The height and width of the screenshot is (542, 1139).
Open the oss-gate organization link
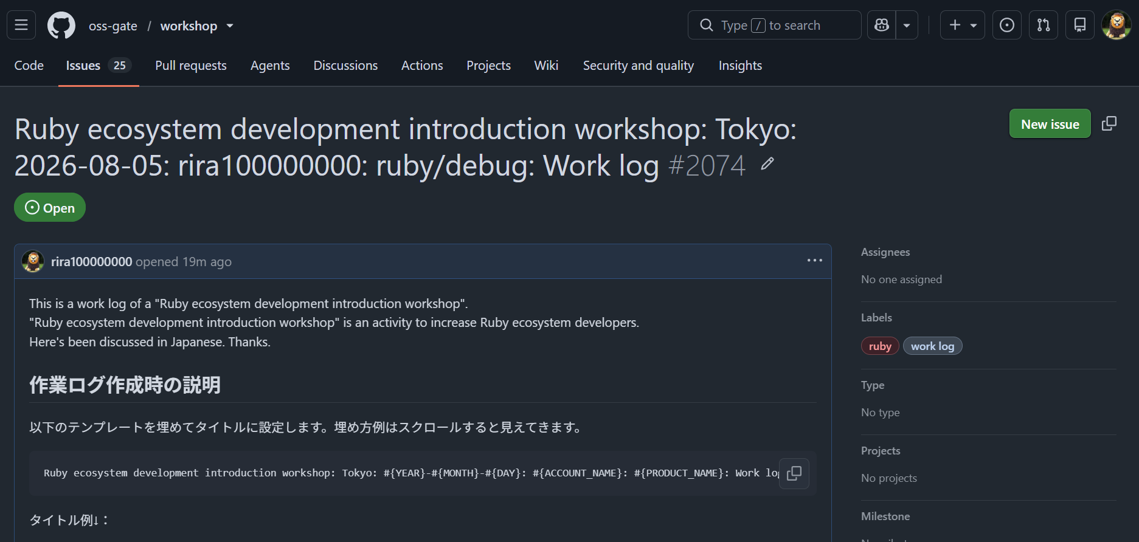pyautogui.click(x=113, y=26)
